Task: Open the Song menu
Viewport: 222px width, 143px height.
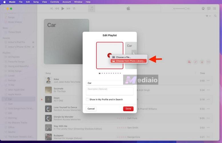Action: pos(36,2)
